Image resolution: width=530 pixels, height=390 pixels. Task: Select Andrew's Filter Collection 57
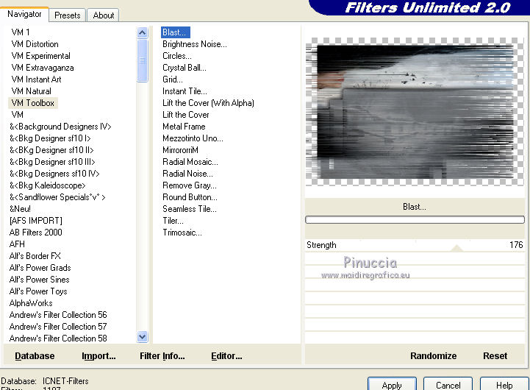click(x=58, y=327)
